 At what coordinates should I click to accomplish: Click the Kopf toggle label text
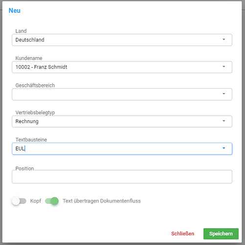[x=36, y=201]
